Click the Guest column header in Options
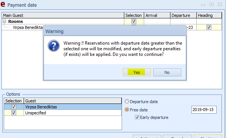 (x=73, y=101)
